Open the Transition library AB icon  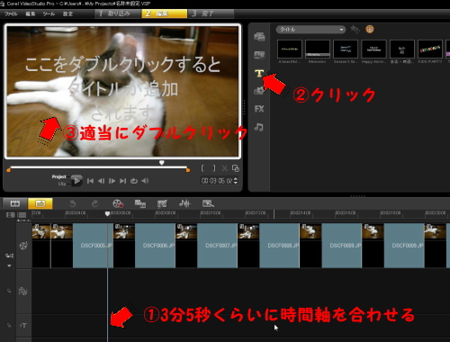[259, 55]
